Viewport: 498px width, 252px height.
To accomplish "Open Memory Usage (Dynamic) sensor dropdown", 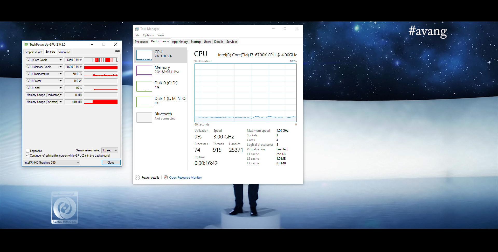I will 60,102.
